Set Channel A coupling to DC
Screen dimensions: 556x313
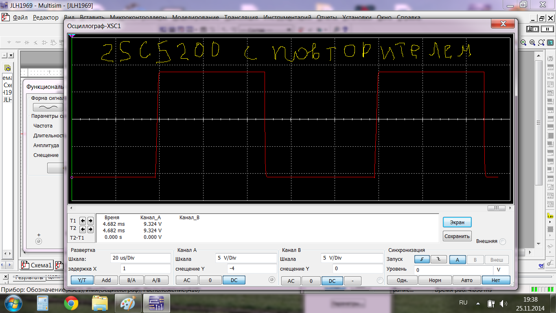pyautogui.click(x=234, y=280)
